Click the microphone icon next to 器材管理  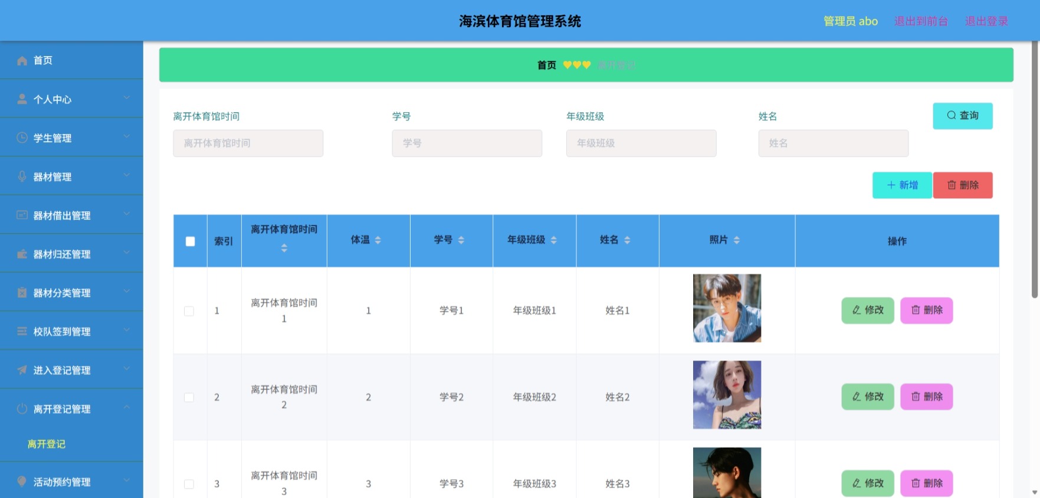click(x=22, y=176)
